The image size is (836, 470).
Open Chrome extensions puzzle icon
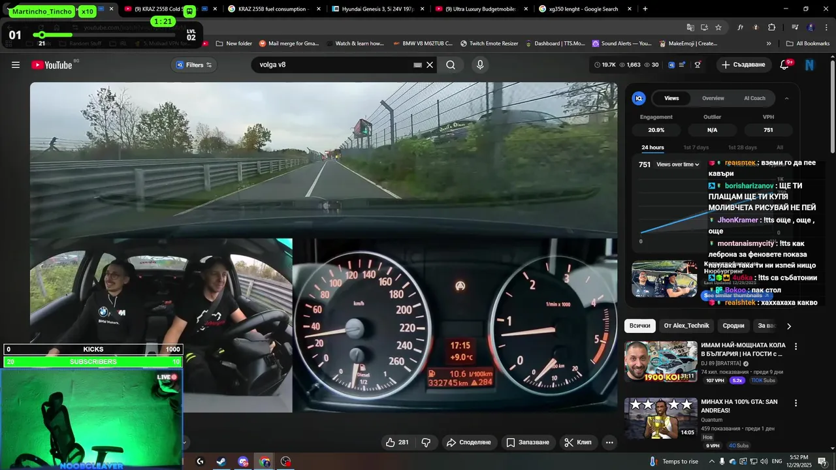click(772, 27)
